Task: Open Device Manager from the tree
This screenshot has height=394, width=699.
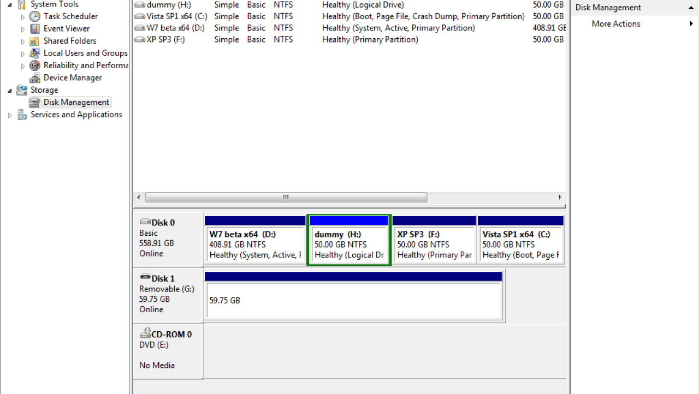Action: point(73,77)
